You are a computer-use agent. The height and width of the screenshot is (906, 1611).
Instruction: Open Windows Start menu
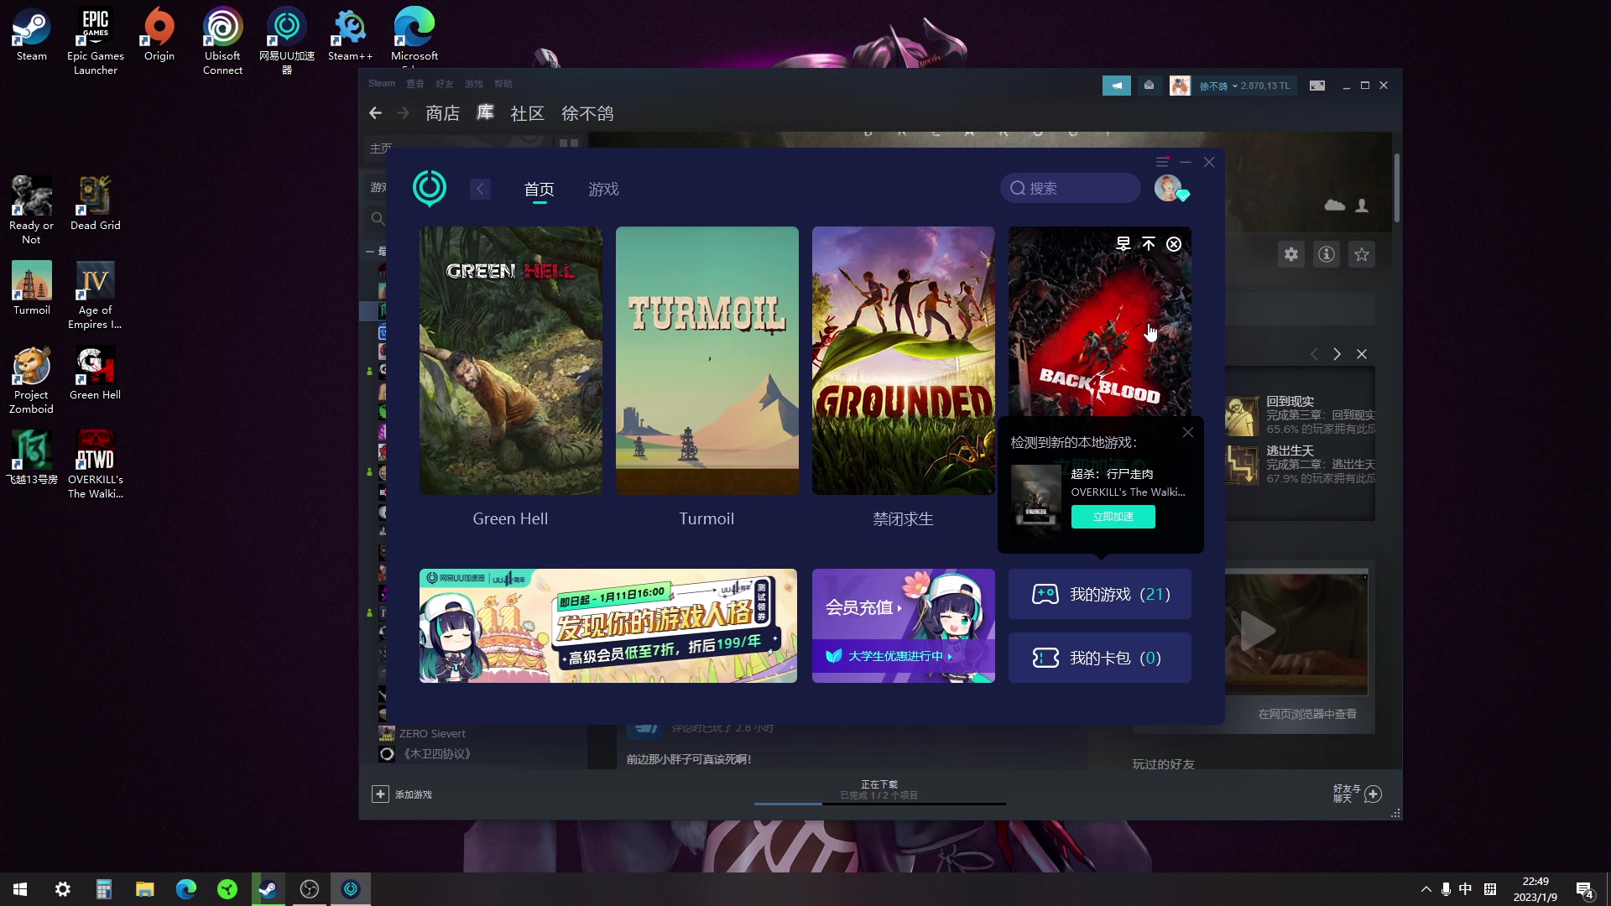(x=20, y=889)
